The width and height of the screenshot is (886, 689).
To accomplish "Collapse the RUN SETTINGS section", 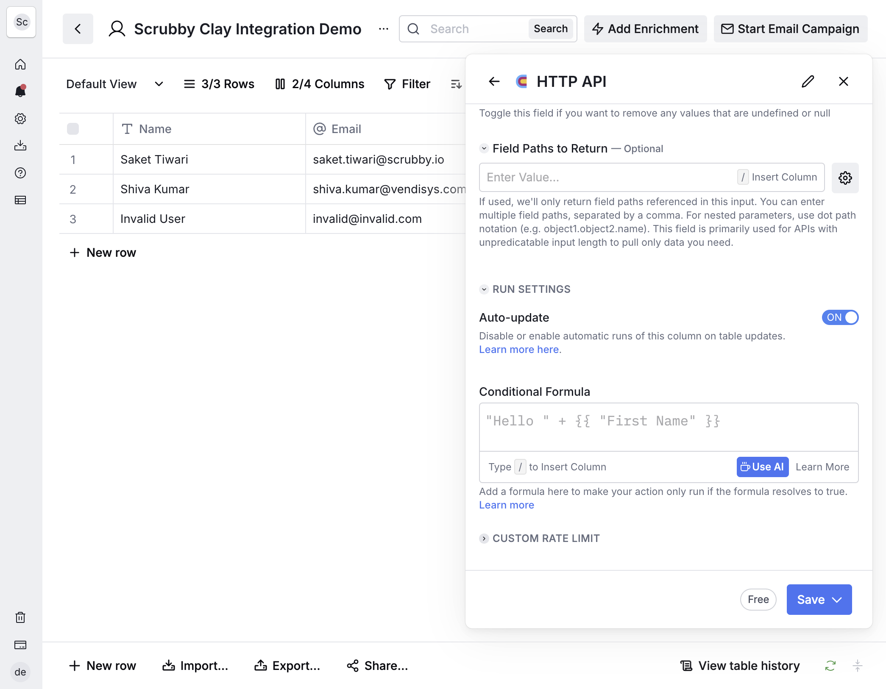I will (x=484, y=289).
